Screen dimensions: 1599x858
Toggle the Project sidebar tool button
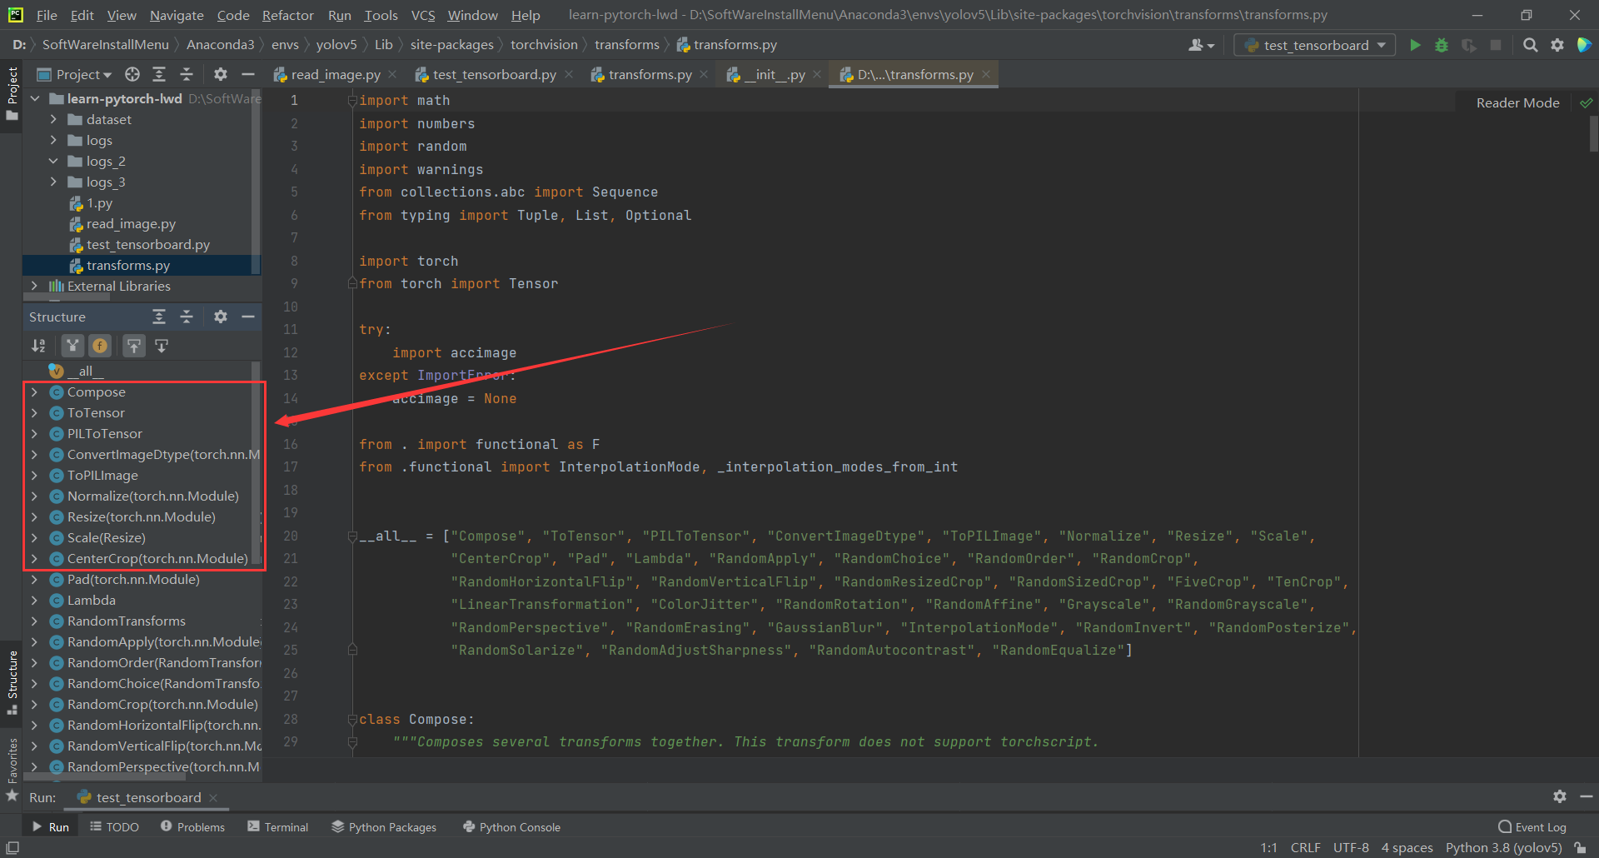point(12,92)
